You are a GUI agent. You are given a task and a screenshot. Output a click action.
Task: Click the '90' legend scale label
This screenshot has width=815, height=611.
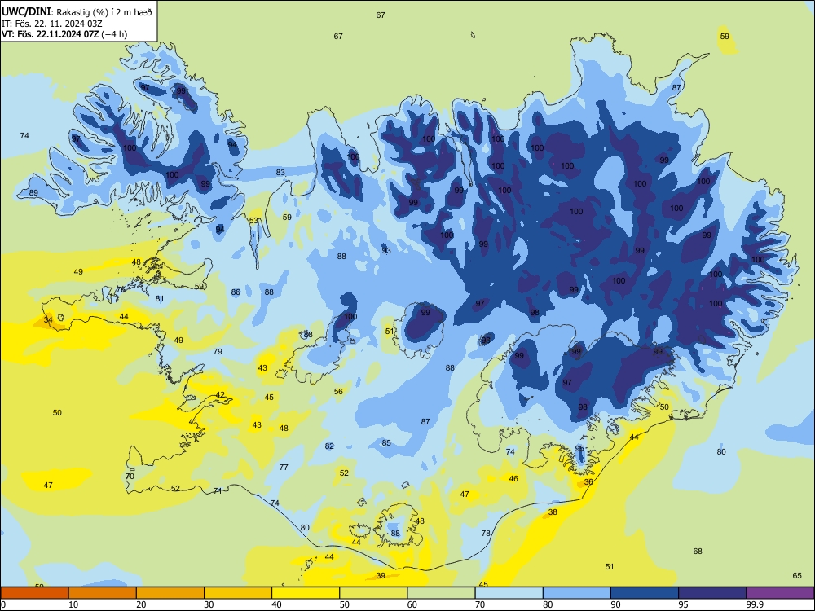click(616, 604)
